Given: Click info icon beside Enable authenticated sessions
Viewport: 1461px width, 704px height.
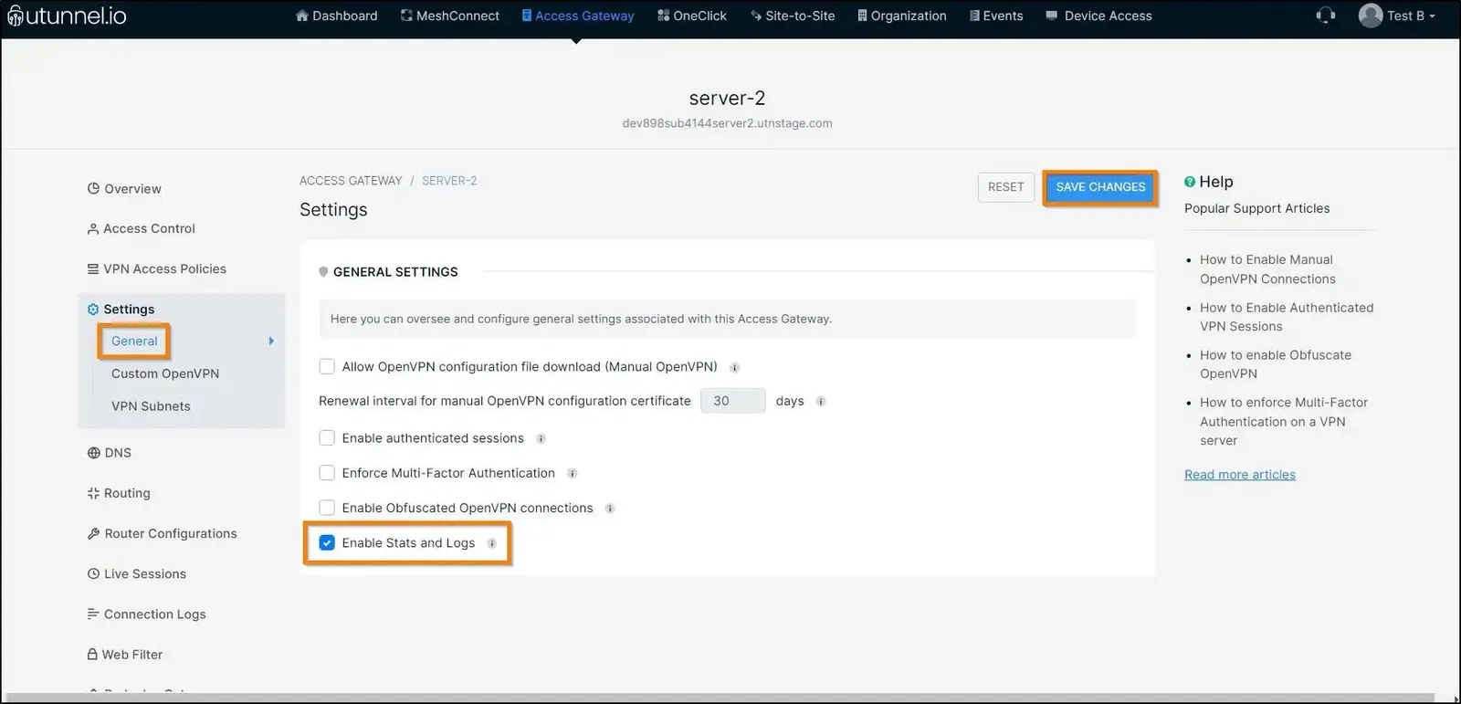Looking at the screenshot, I should [541, 438].
